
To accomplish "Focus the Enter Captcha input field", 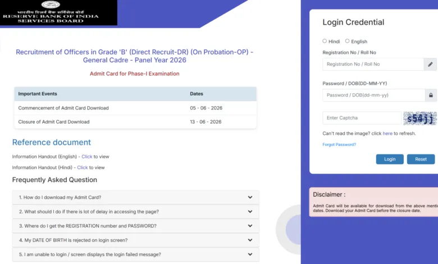I will [362, 118].
